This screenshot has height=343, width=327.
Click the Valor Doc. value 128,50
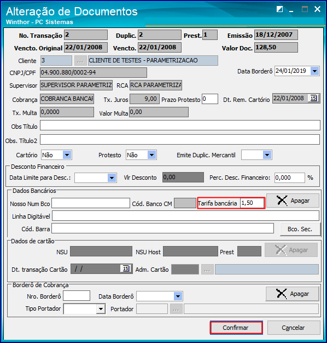point(276,48)
